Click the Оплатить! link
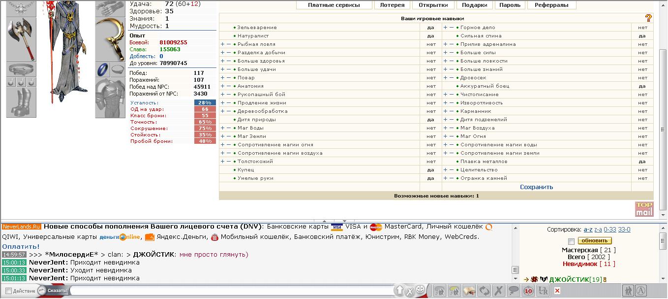This screenshot has width=668, height=299. pos(21,246)
